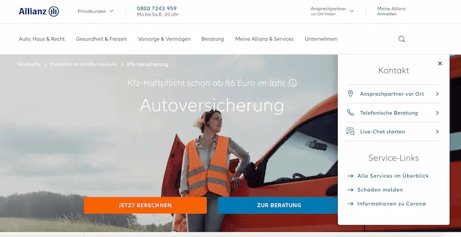The height and width of the screenshot is (237, 461).
Task: Go to Startseite breadcrumb
Action: [29, 64]
